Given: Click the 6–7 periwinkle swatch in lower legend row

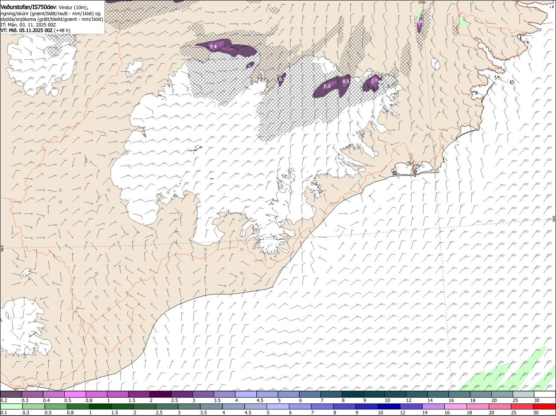Looking at the screenshot, I should click(x=300, y=407).
